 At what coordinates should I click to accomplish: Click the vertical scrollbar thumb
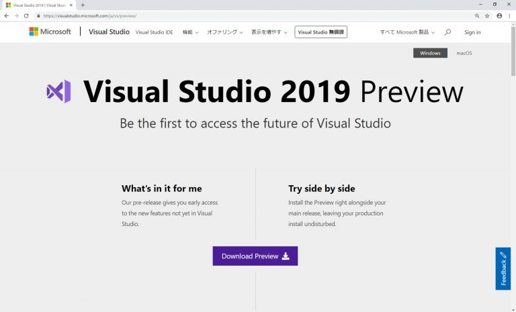[x=513, y=51]
